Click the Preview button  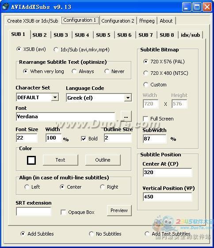click(119, 210)
